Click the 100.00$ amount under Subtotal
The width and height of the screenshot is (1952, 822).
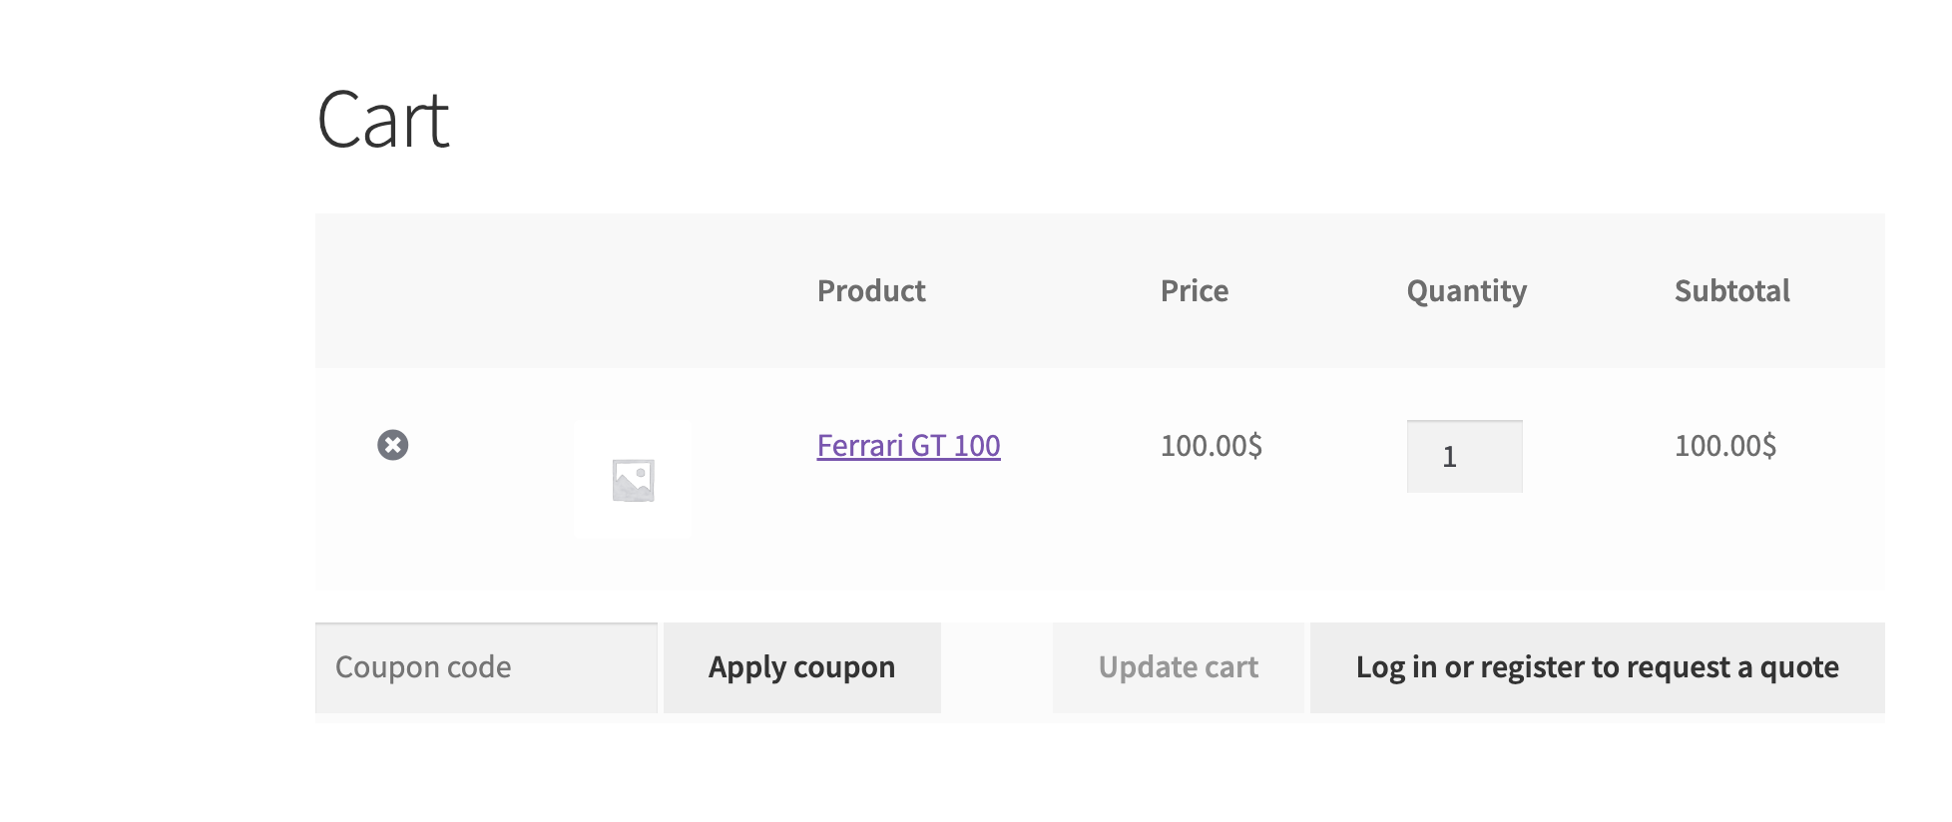point(1724,446)
